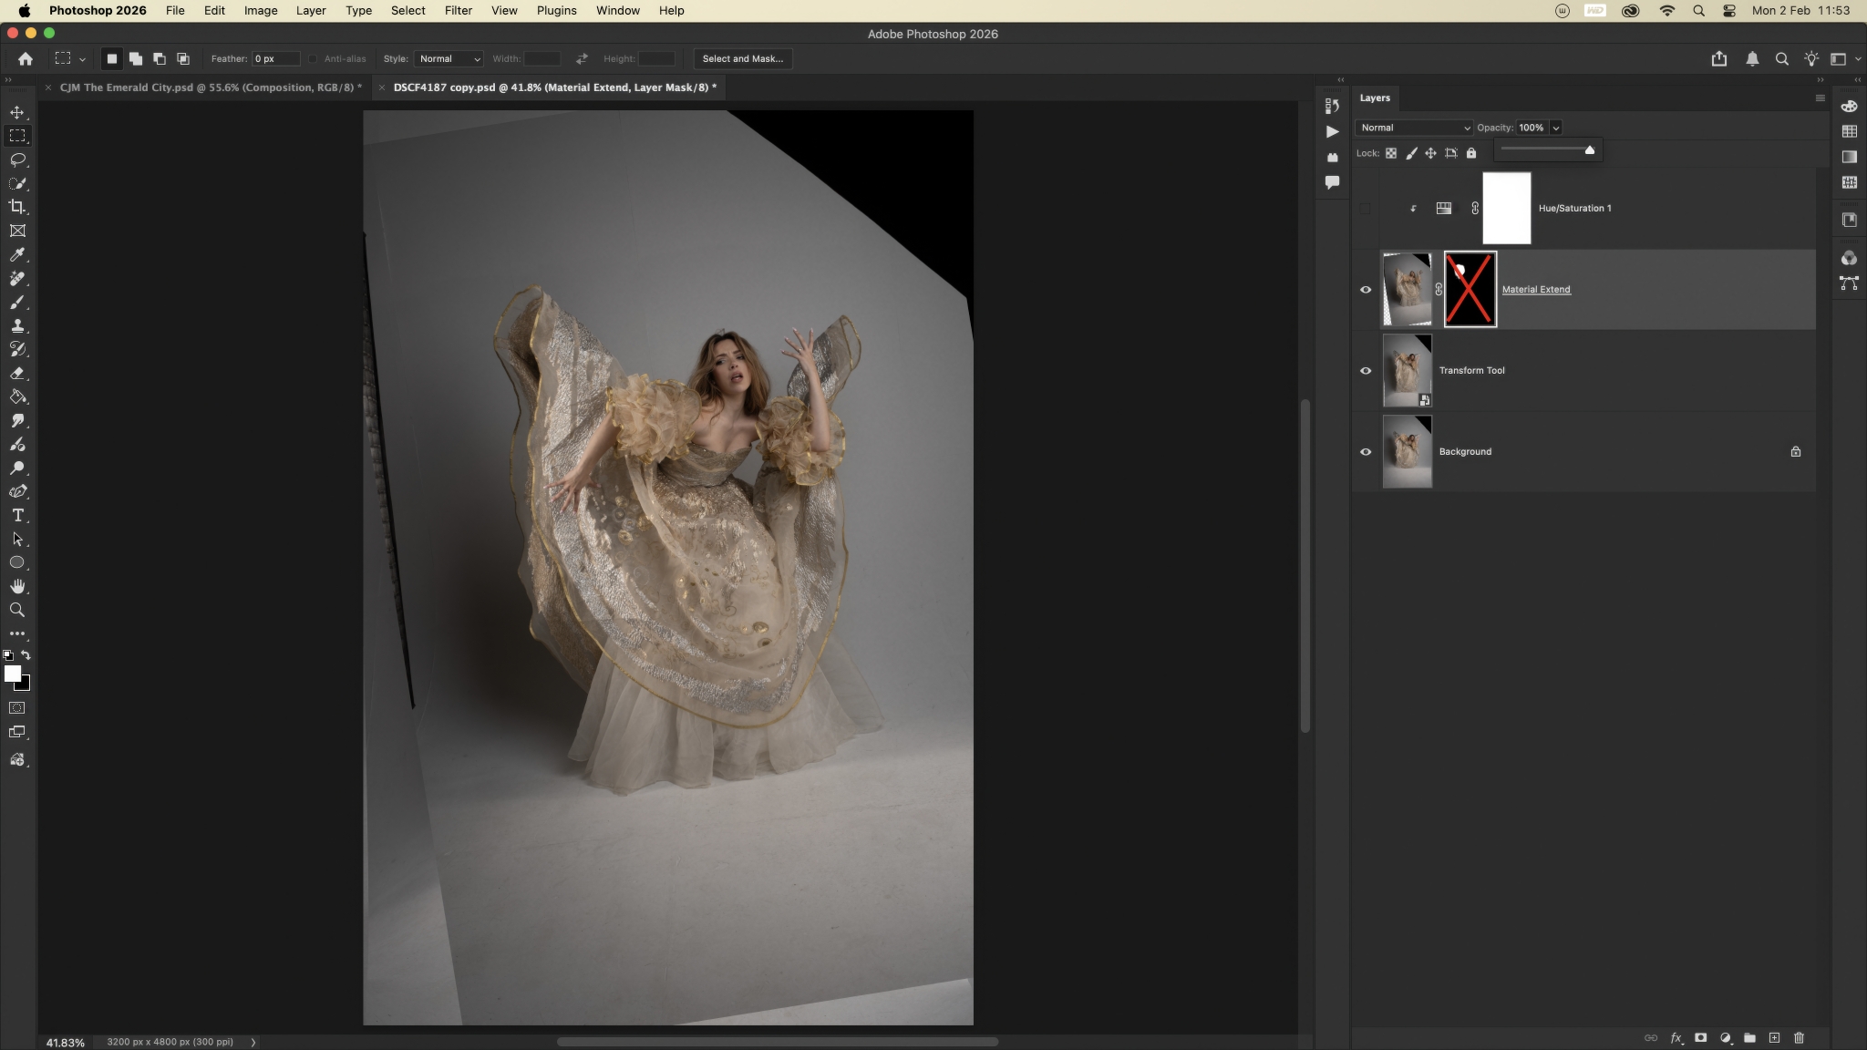Click the foreground color swatch
This screenshot has width=1867, height=1050.
pyautogui.click(x=12, y=674)
